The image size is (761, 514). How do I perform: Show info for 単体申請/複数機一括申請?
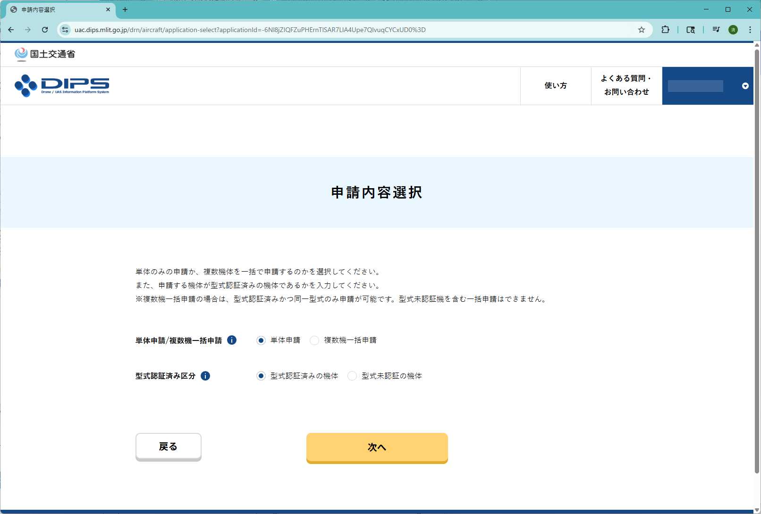[x=232, y=340]
